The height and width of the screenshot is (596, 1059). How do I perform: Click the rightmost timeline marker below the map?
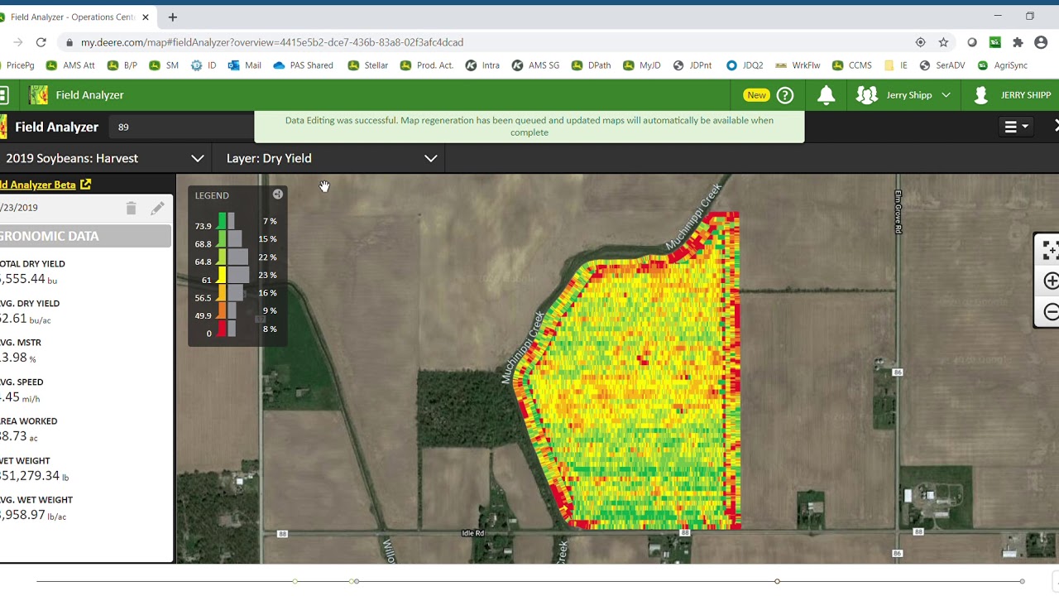click(x=1023, y=581)
